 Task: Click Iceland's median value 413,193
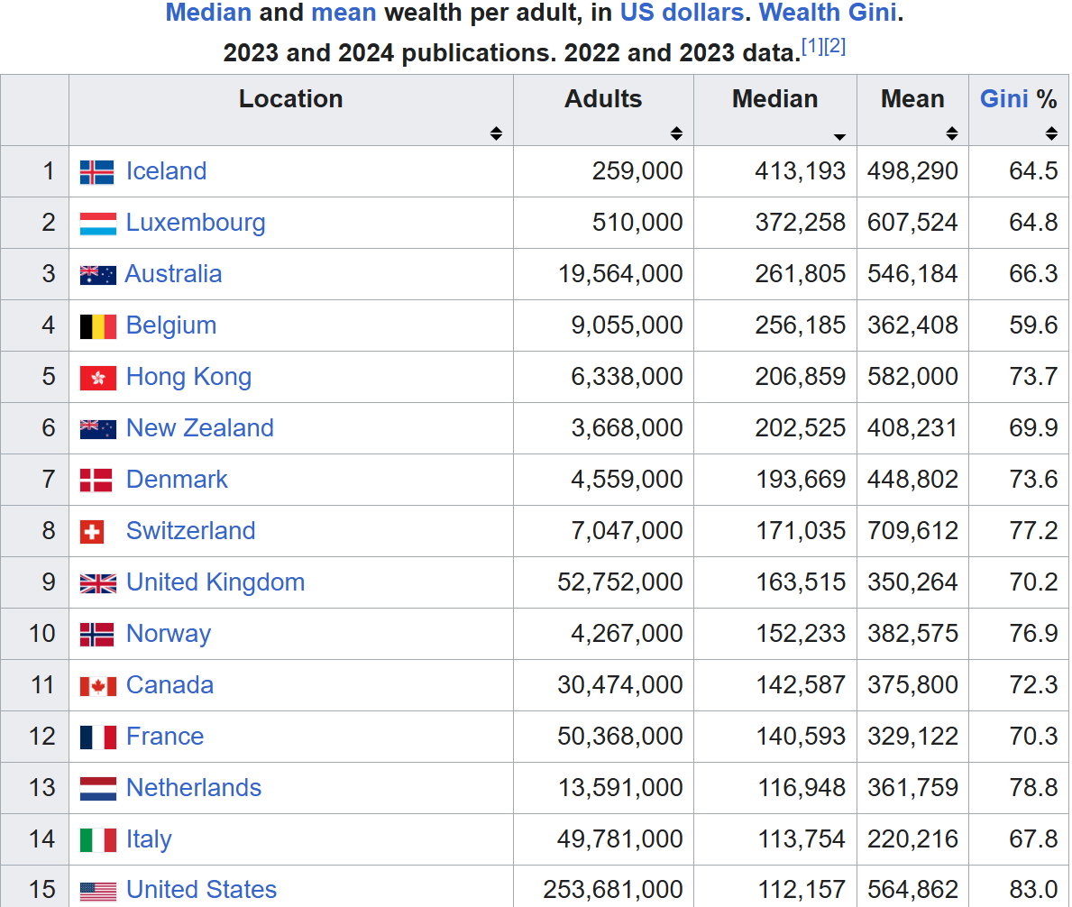[800, 171]
